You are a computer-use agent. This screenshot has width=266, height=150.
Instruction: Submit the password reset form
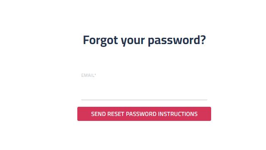144,114
